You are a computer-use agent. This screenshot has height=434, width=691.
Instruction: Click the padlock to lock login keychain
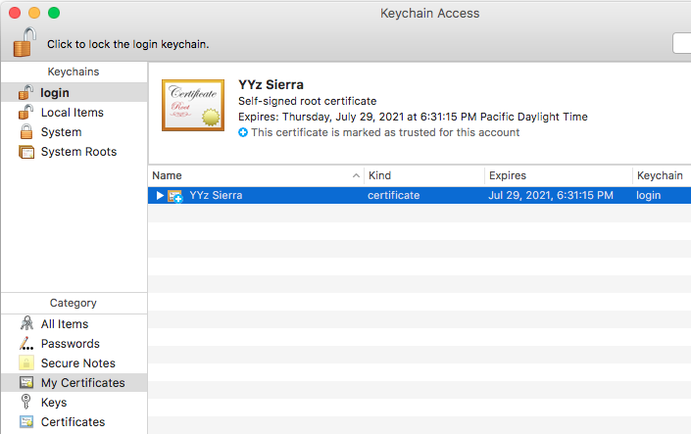[25, 42]
